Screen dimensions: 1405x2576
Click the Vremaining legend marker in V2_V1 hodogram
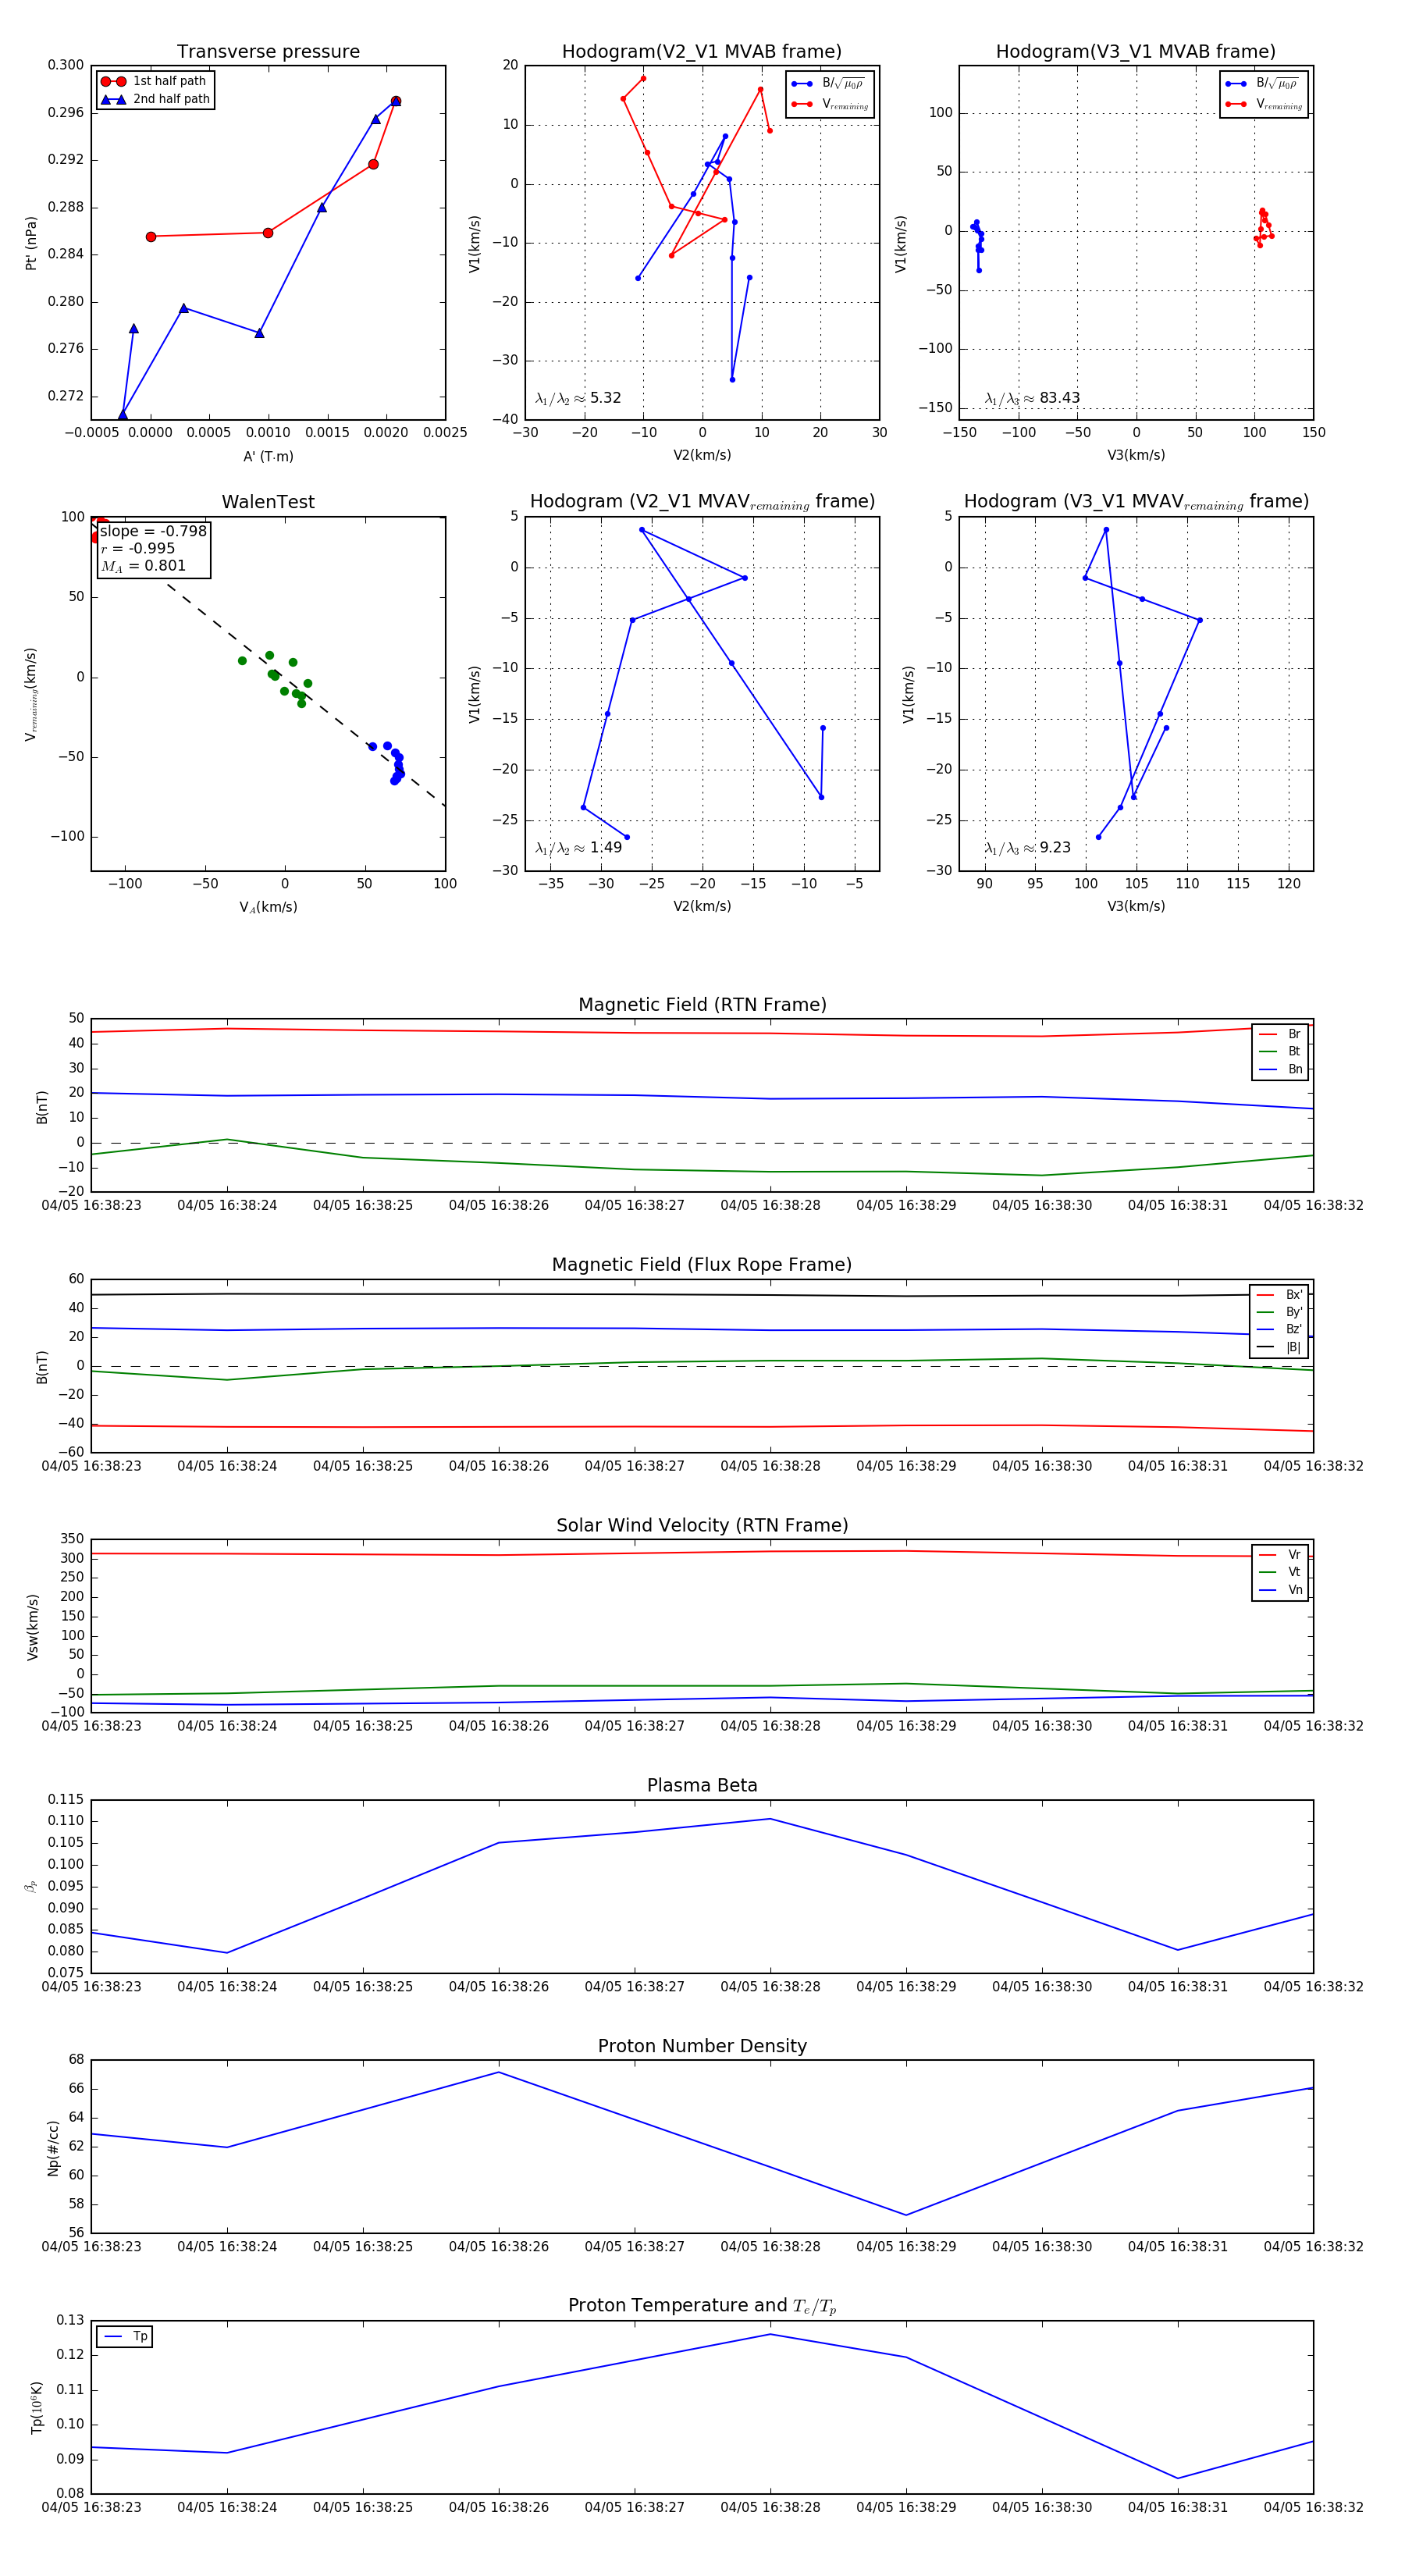click(x=802, y=104)
